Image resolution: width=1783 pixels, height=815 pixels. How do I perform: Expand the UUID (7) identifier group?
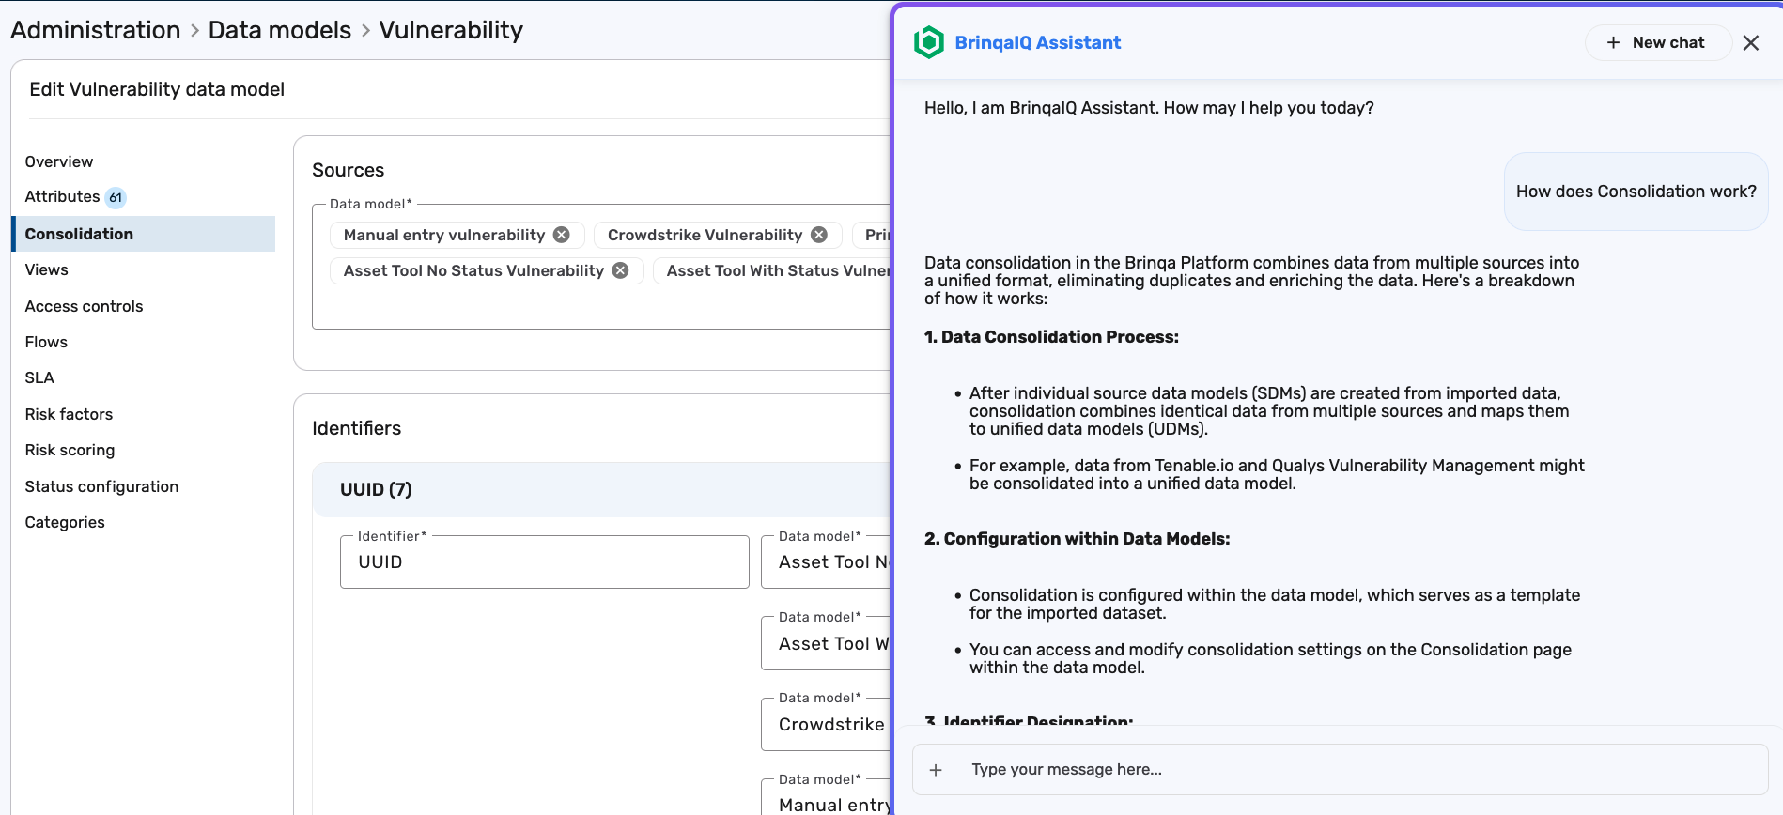point(601,489)
